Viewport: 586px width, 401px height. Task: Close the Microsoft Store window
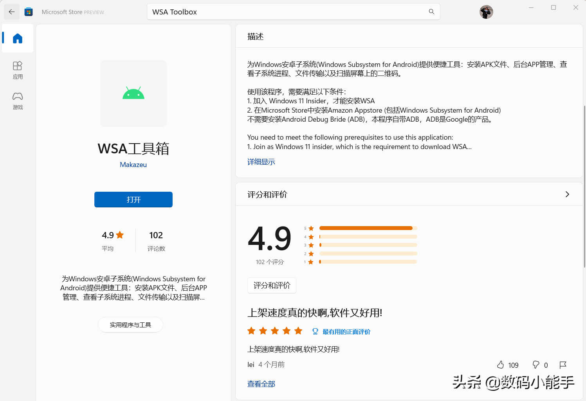click(x=576, y=7)
